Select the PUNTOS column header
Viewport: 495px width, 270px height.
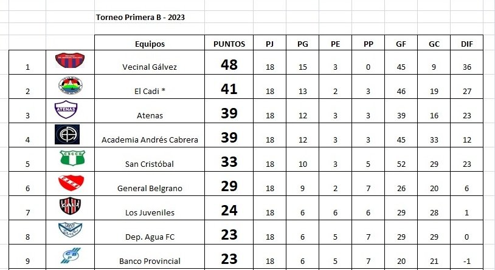pos(229,44)
